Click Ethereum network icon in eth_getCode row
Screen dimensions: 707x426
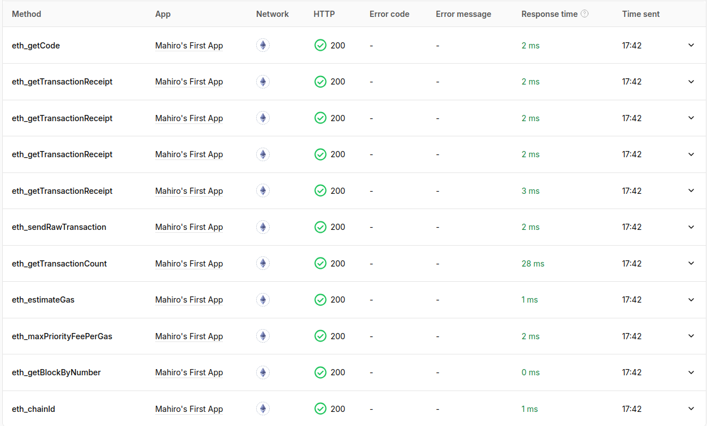[263, 46]
